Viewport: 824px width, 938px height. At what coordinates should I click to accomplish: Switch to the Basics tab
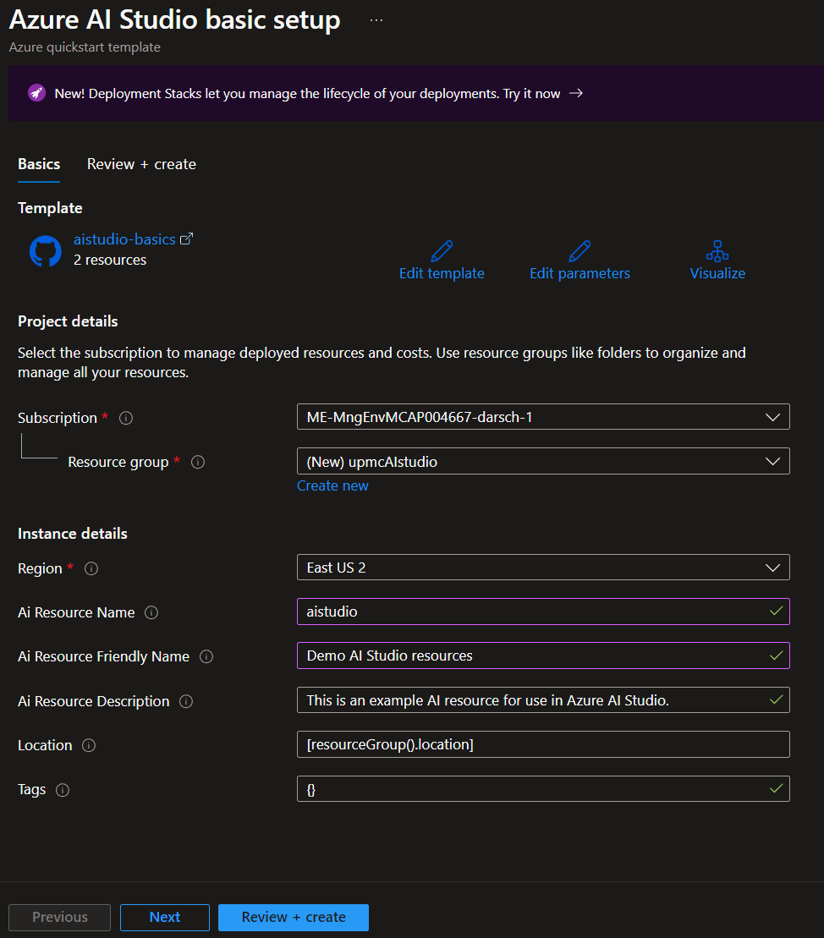(39, 164)
